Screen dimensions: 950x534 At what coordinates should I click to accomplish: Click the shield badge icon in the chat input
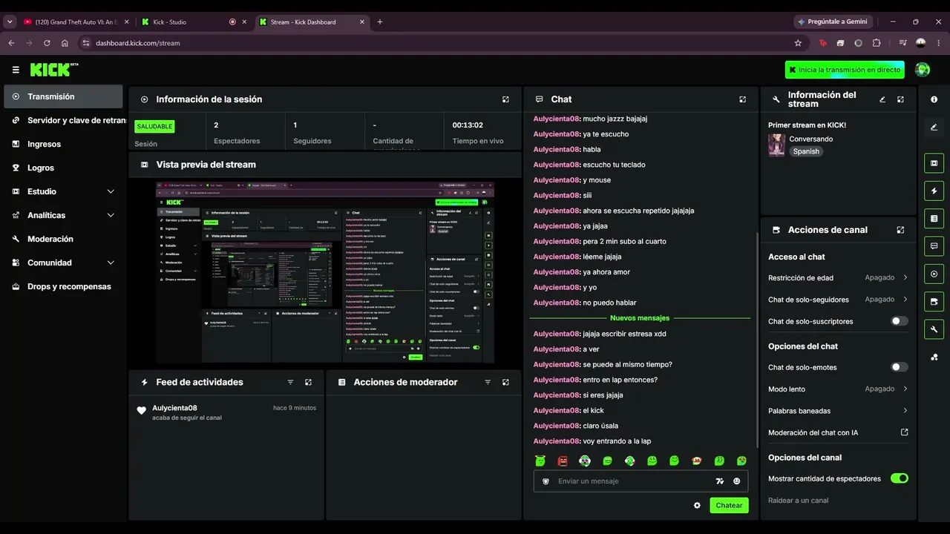click(546, 481)
